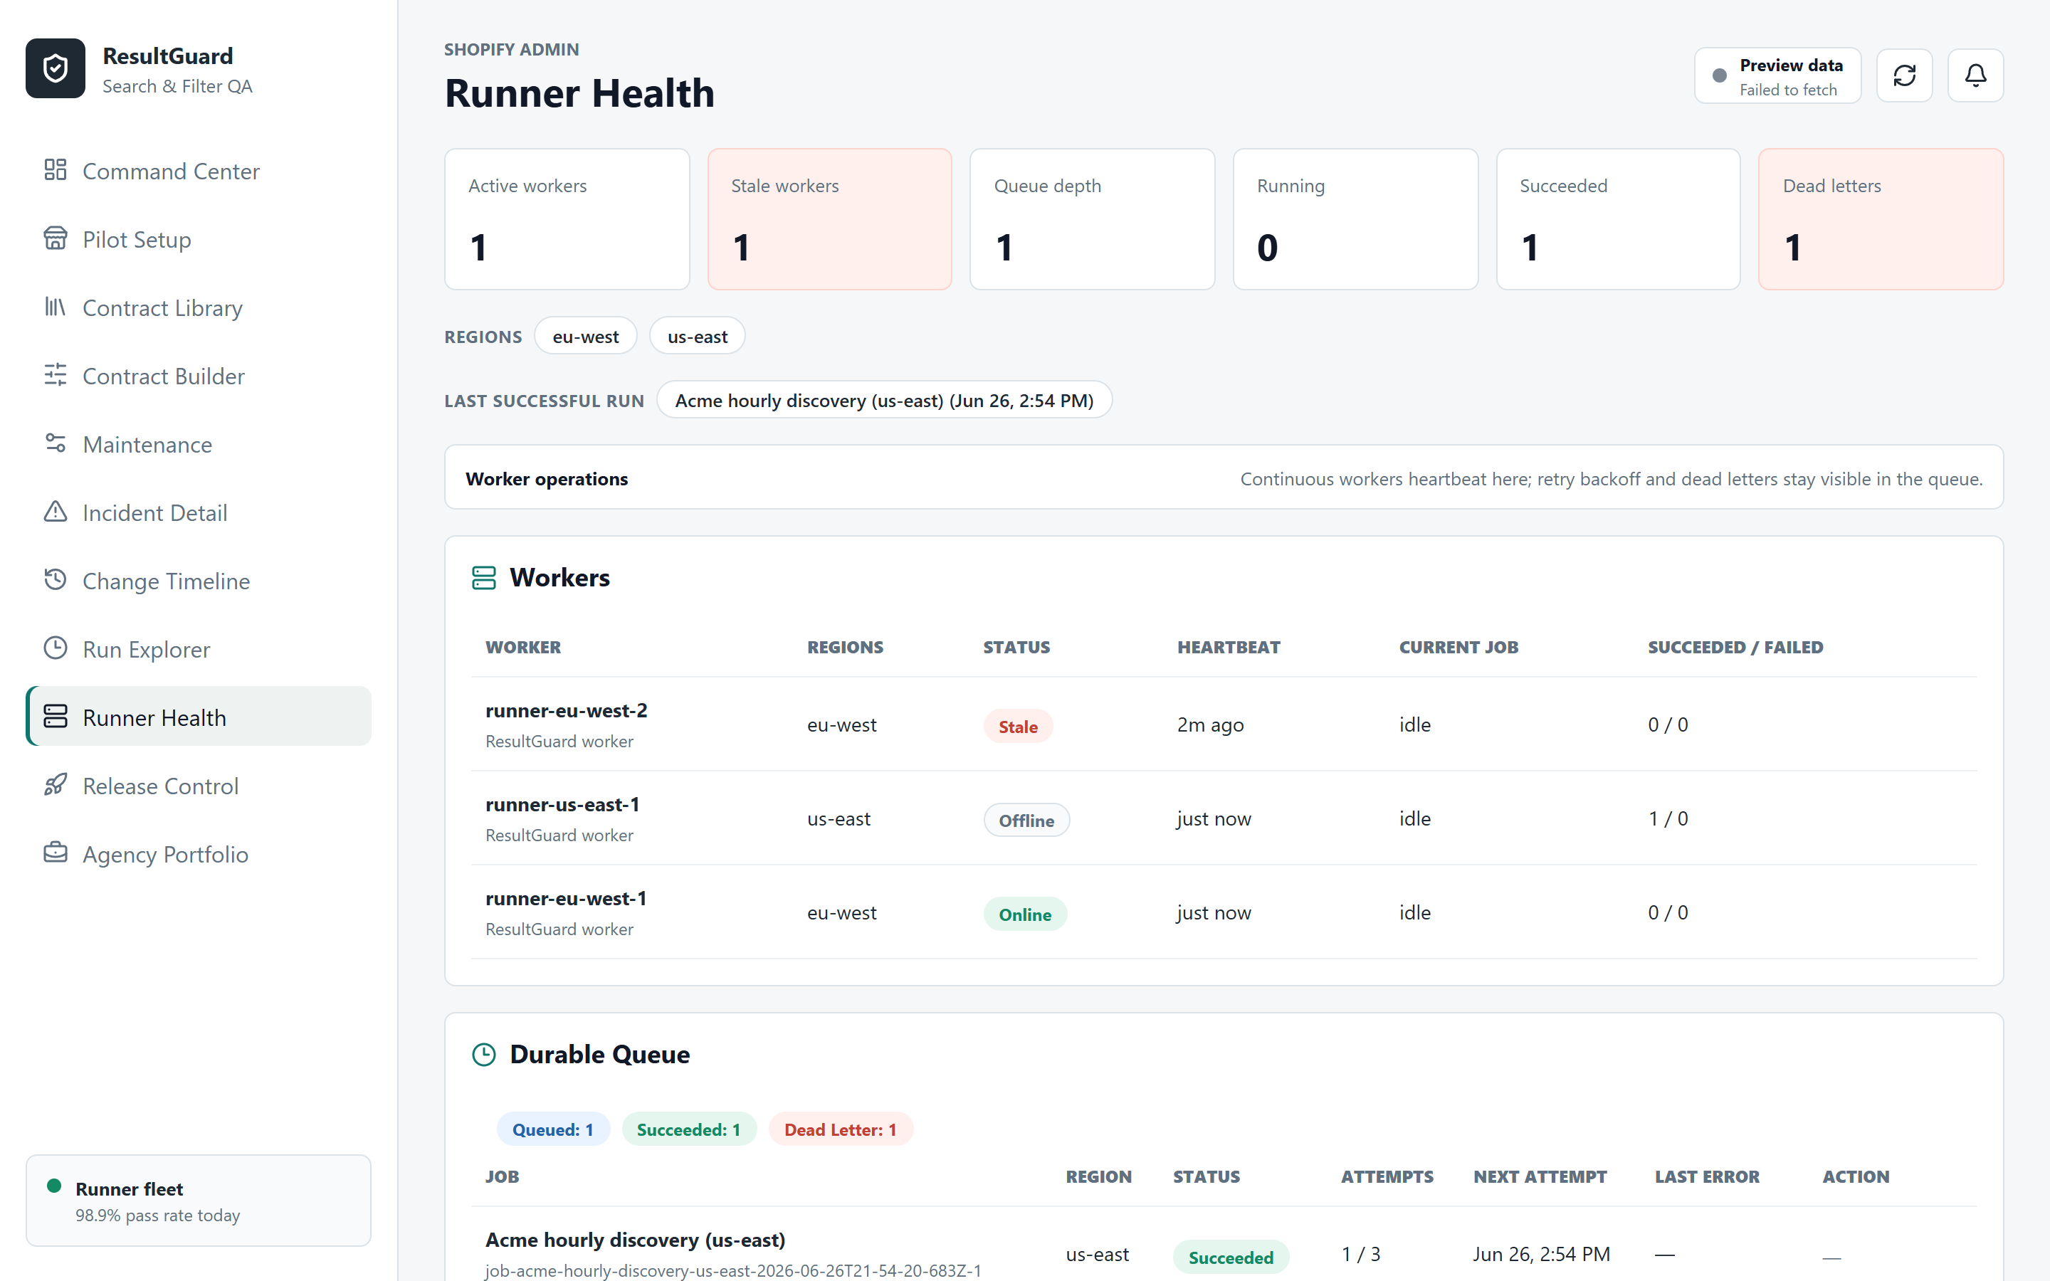This screenshot has height=1281, width=2050.
Task: Open the Maintenance page
Action: (198, 445)
